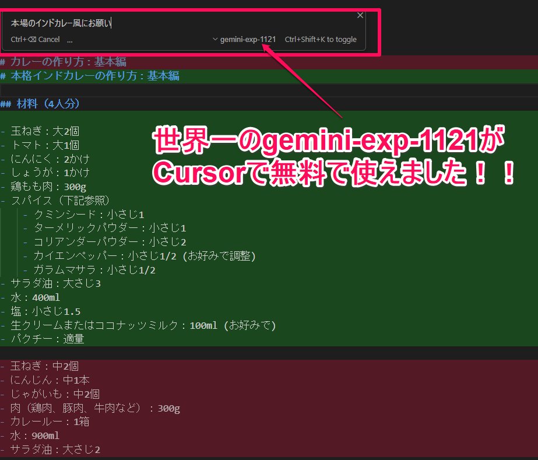
Task: Open the '...' more options menu
Action: 69,40
